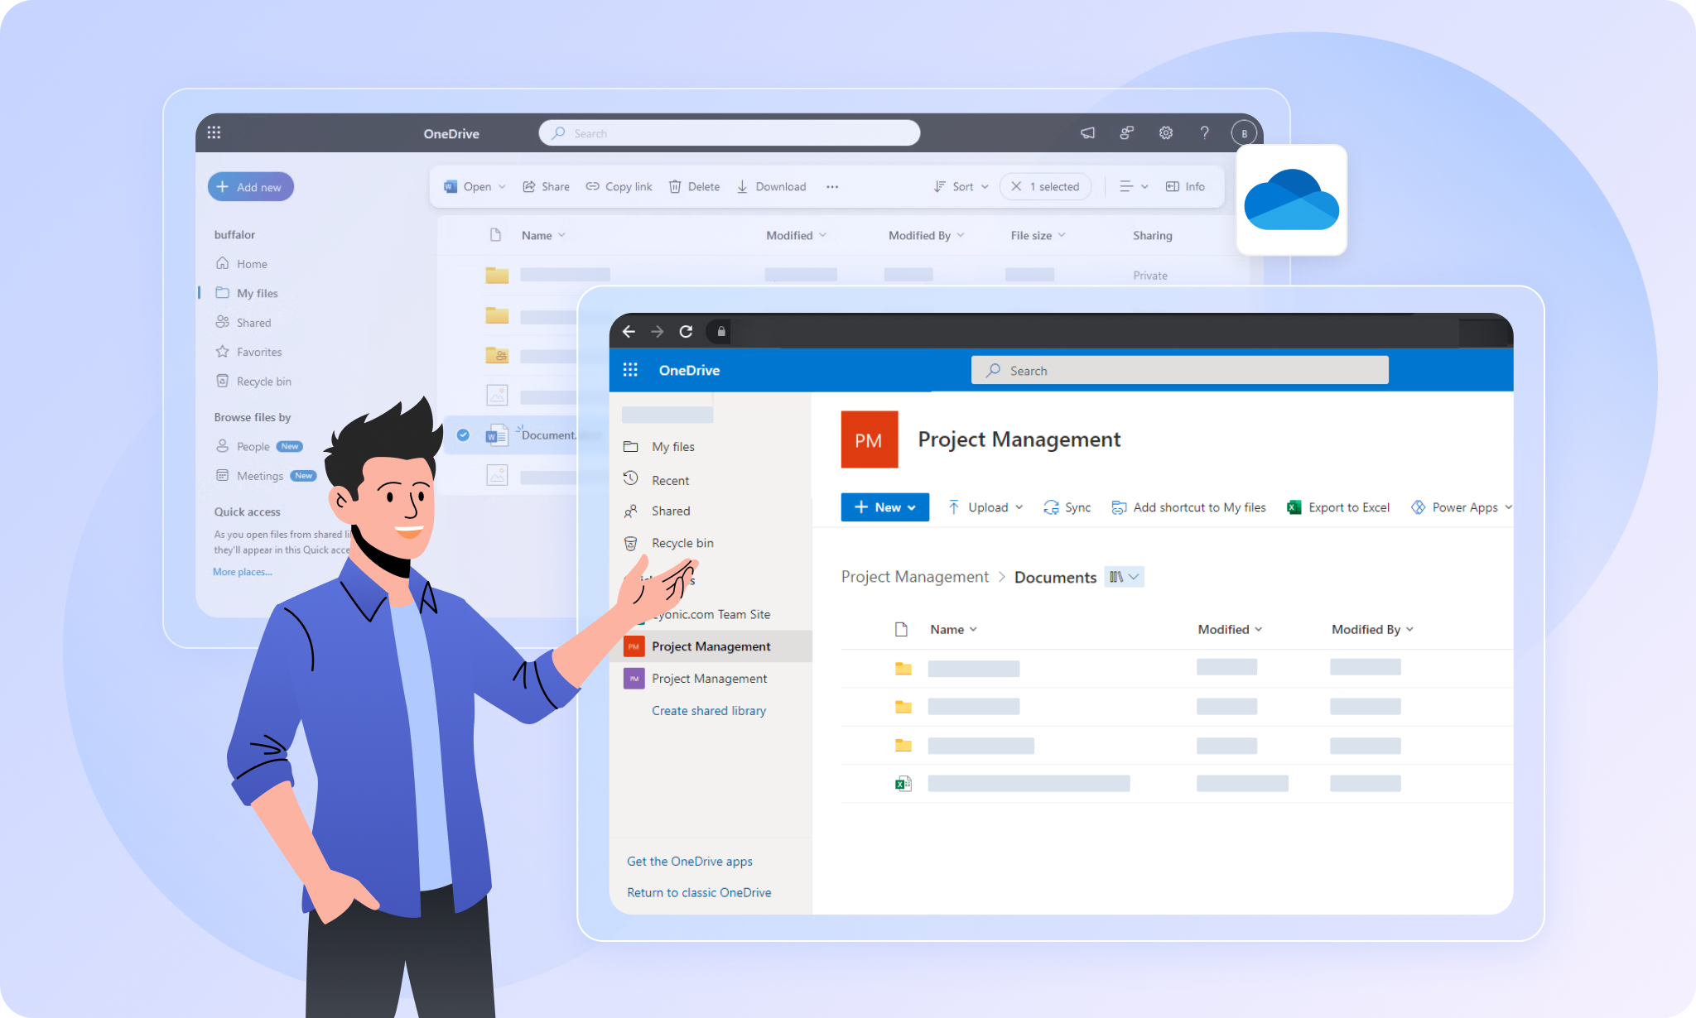The image size is (1696, 1018).
Task: Open the app launcher grid in blue OneDrive header
Action: 630,370
